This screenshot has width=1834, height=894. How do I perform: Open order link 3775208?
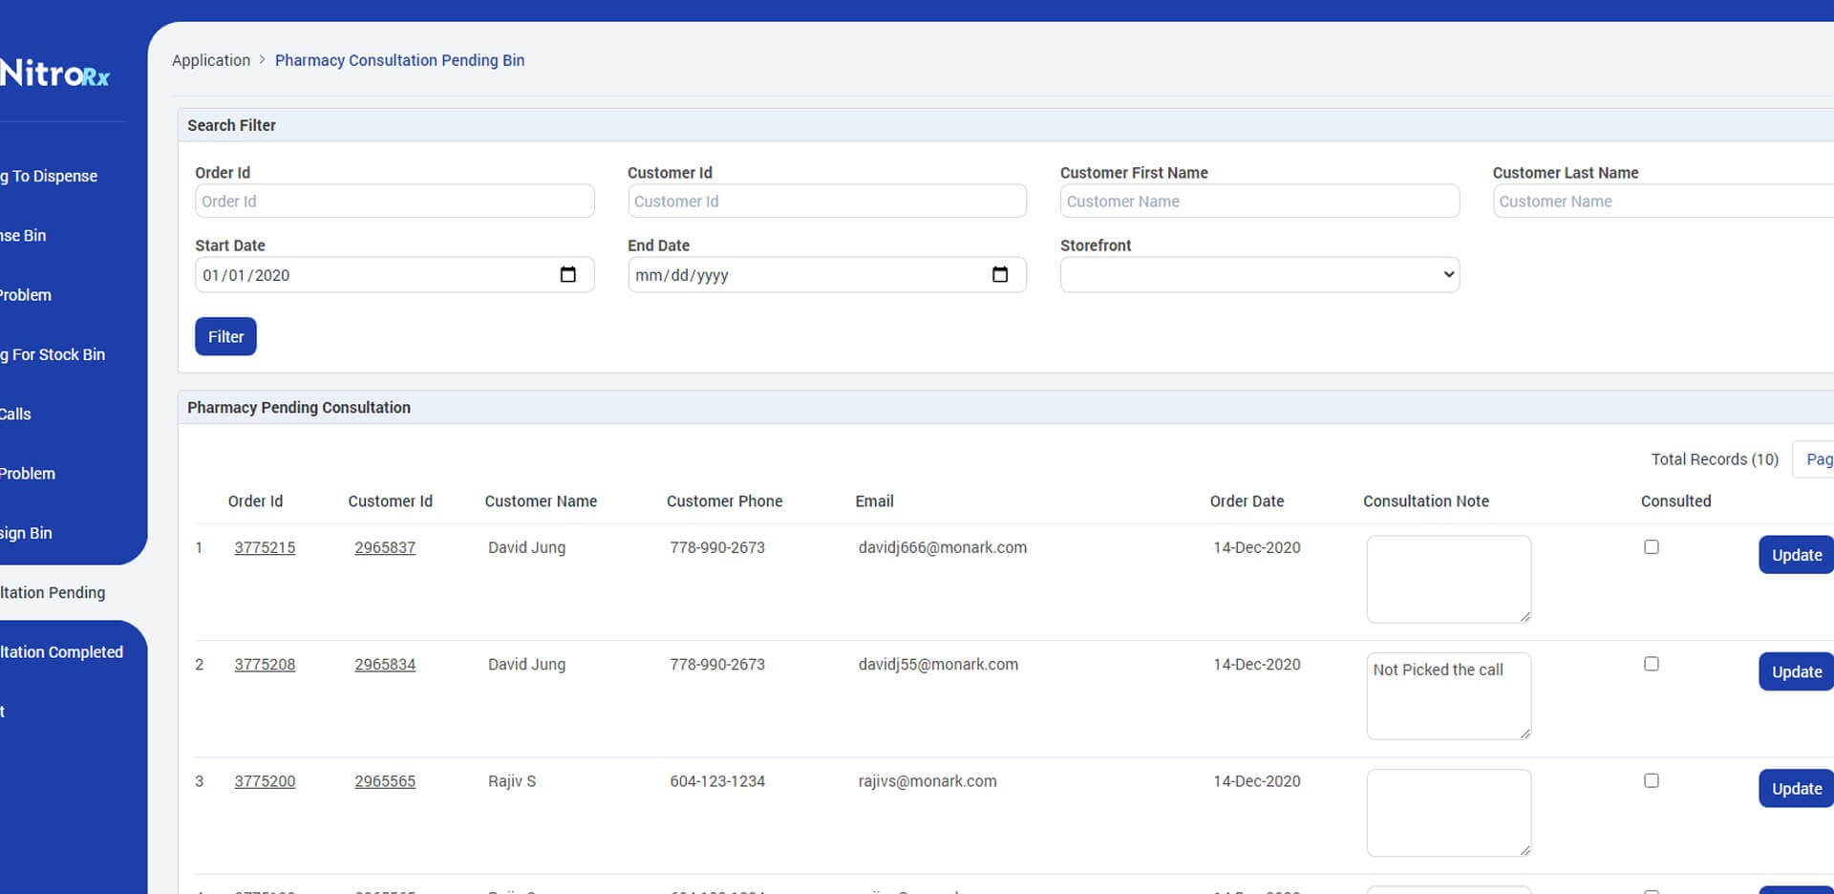point(265,664)
